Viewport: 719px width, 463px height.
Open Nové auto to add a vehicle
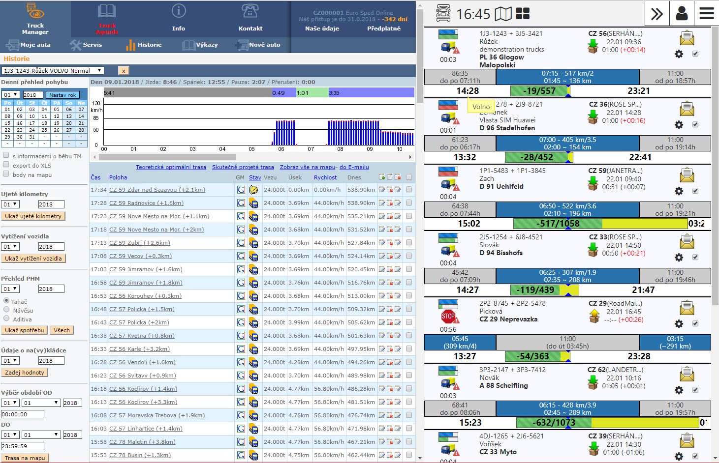coord(258,45)
